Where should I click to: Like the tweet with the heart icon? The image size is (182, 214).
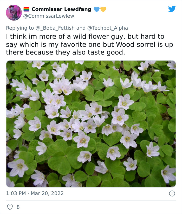click(x=10, y=207)
